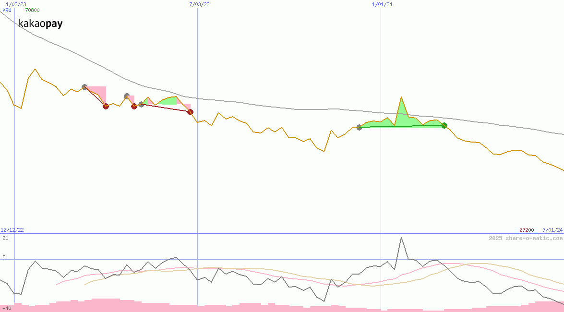Click the 70800 high price label
The height and width of the screenshot is (312, 564).
pos(32,10)
